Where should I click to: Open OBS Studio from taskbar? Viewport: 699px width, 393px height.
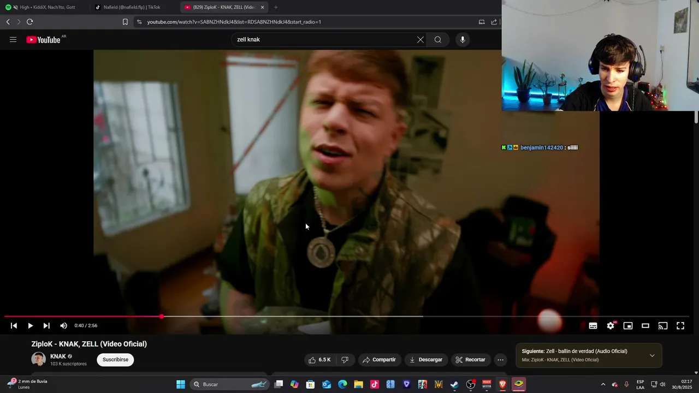pyautogui.click(x=470, y=384)
